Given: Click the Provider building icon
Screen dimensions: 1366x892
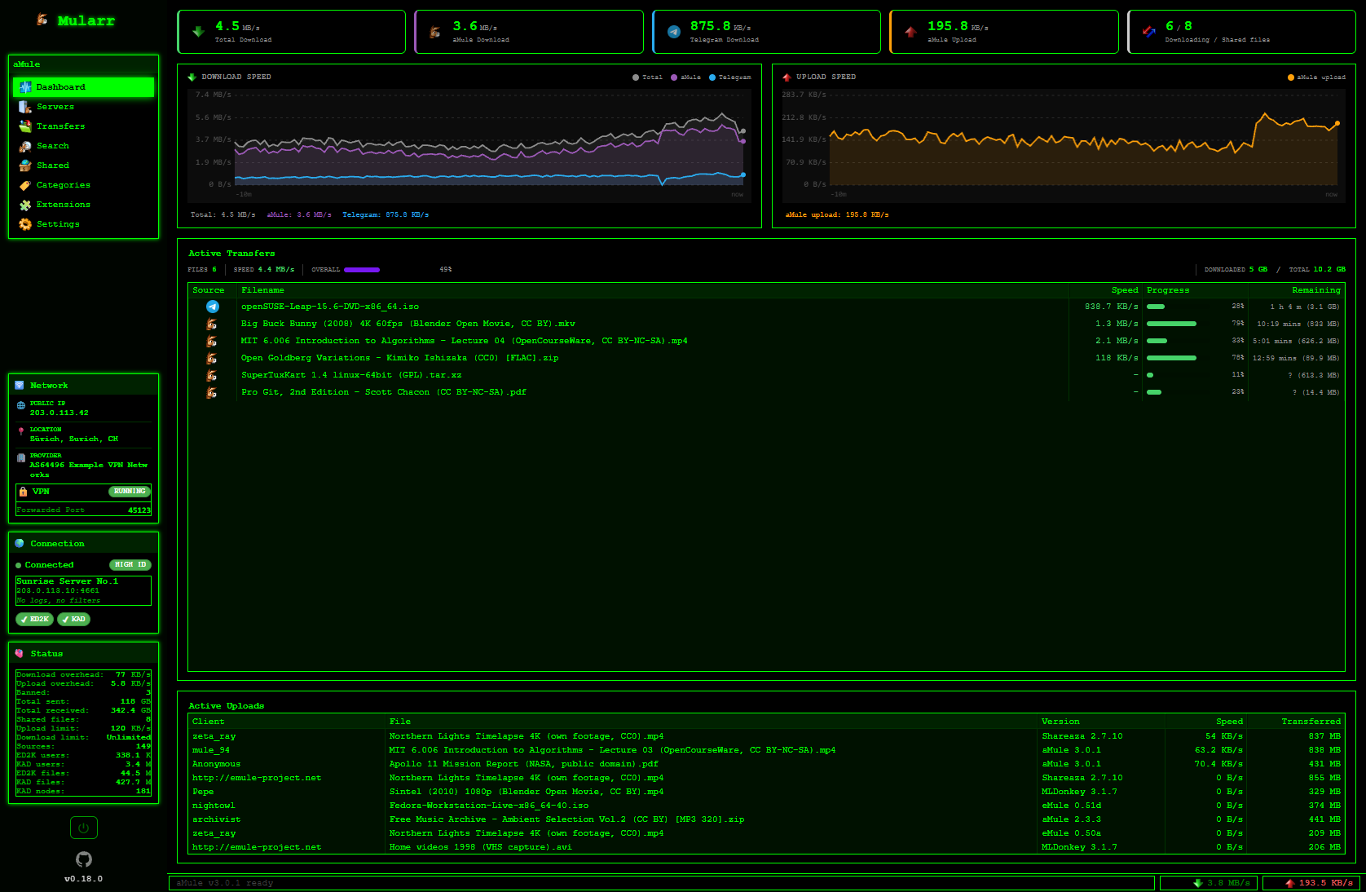Looking at the screenshot, I should click(x=21, y=457).
